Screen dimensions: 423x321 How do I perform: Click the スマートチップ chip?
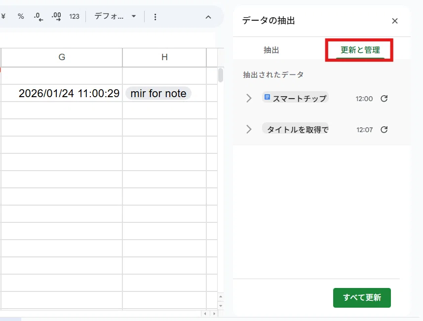click(295, 98)
